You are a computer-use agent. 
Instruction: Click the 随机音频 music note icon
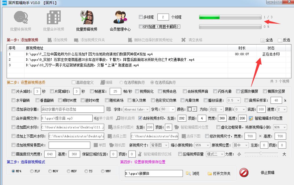click(118, 118)
